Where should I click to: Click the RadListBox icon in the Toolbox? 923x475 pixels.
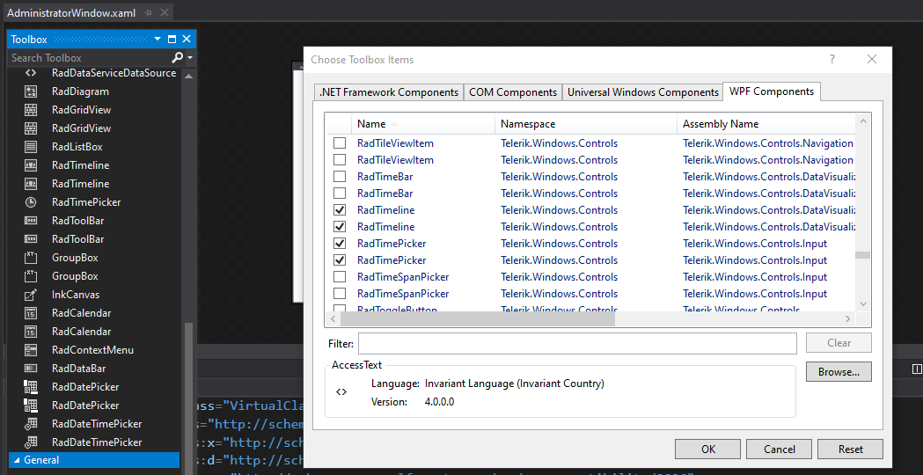pos(31,147)
